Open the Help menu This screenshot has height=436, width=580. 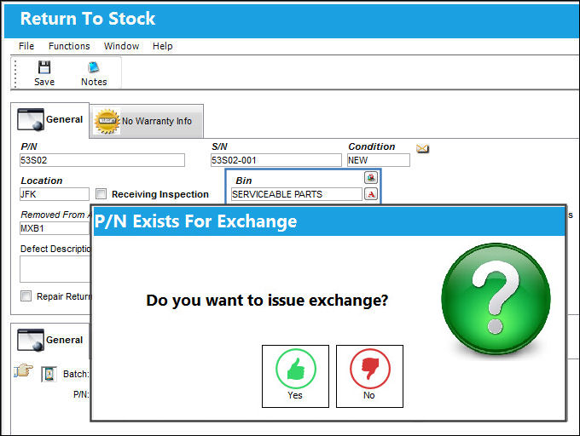point(163,46)
